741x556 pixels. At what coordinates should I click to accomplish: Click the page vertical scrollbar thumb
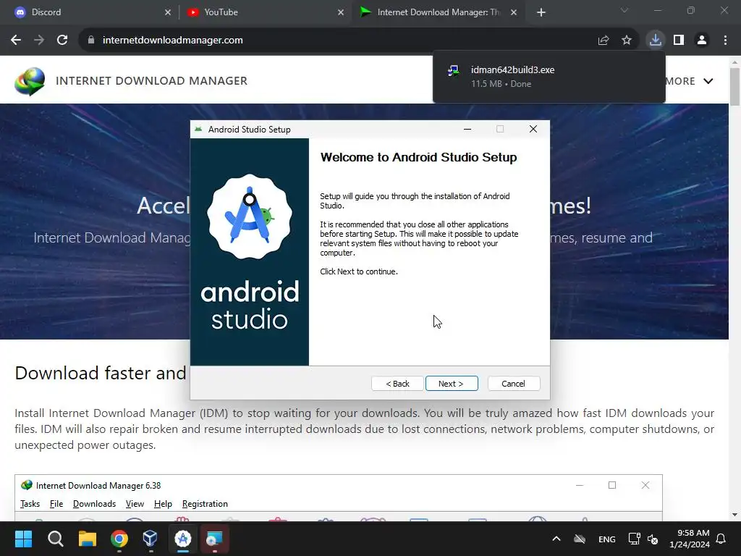(734, 87)
